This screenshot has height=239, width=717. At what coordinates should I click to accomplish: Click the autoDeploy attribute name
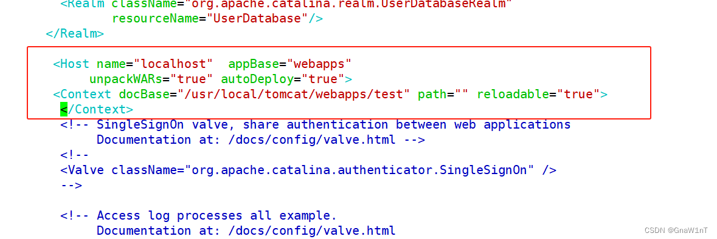click(x=257, y=79)
